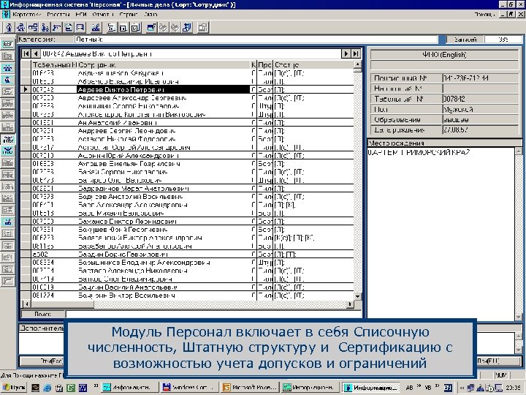The image size is (526, 395).
Task: Open the Пуск start menu
Action: point(14,387)
